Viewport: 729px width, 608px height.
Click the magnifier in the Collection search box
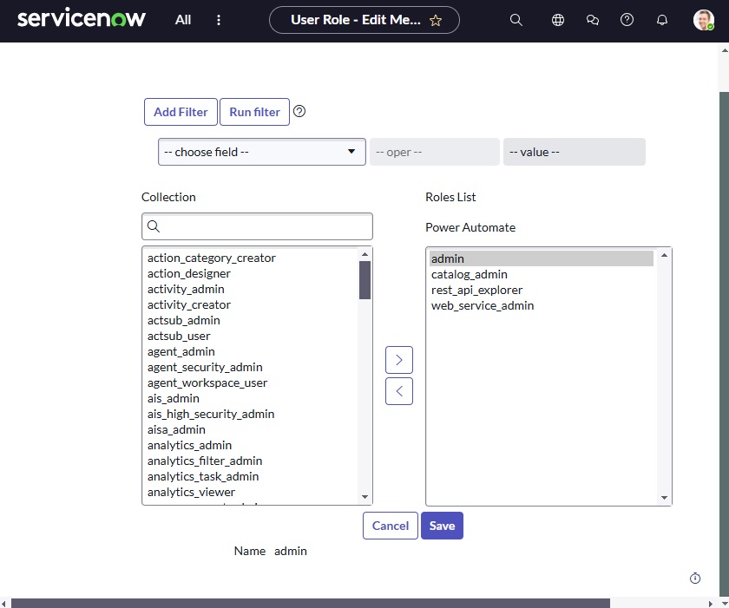tap(154, 226)
